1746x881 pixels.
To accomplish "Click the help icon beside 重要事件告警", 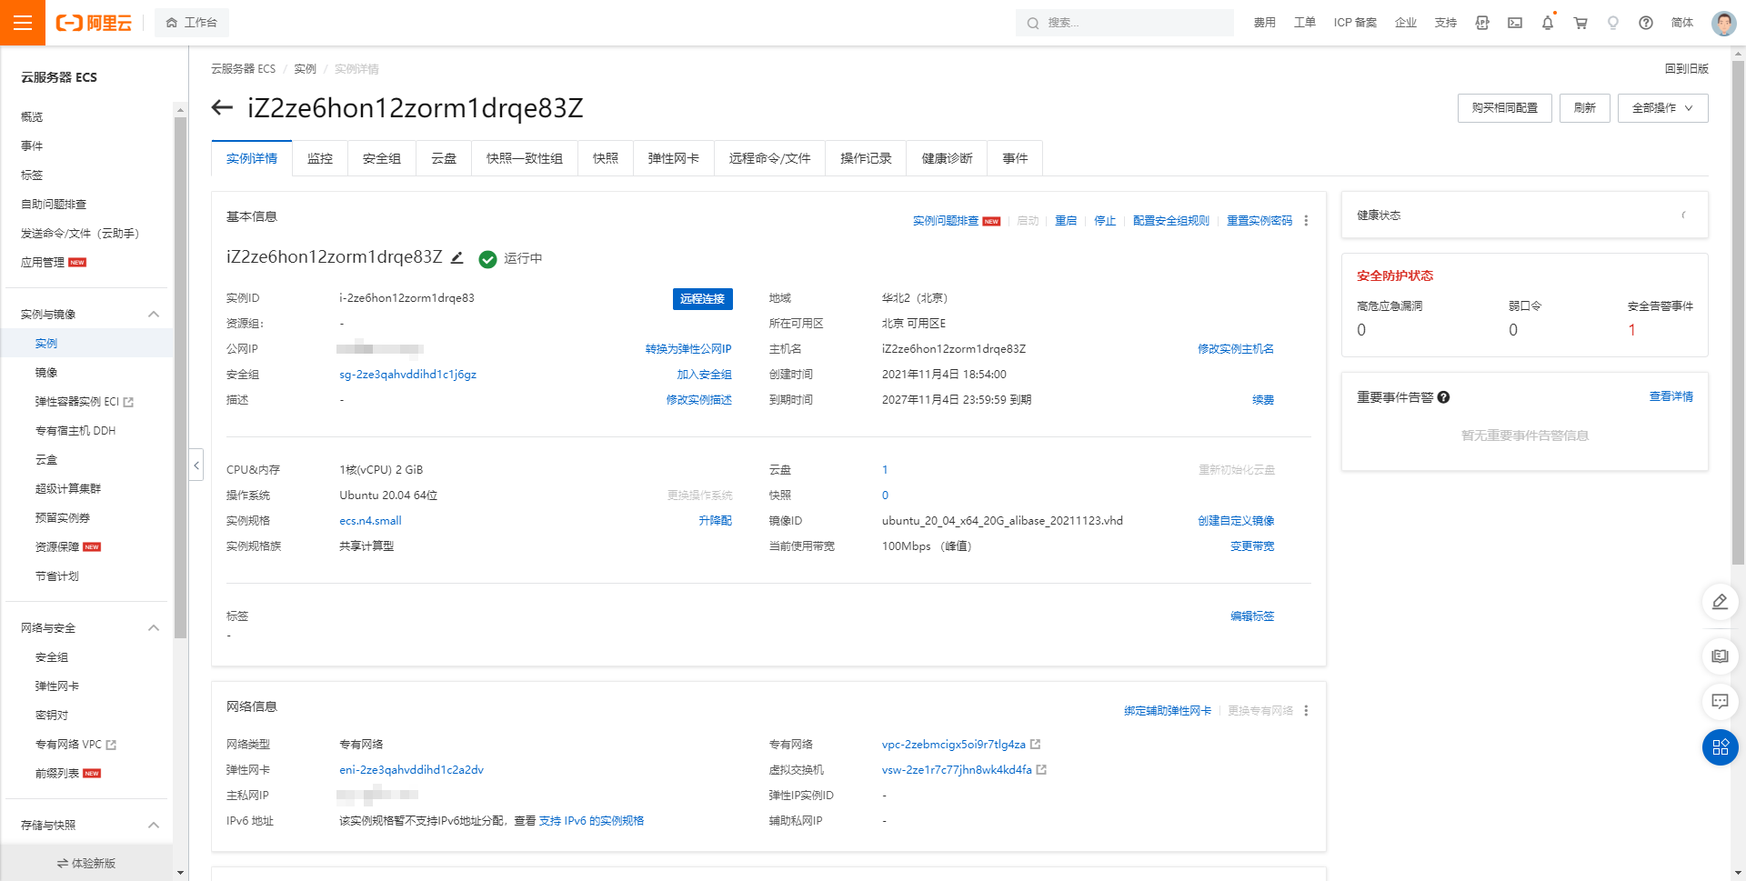I will pyautogui.click(x=1443, y=397).
